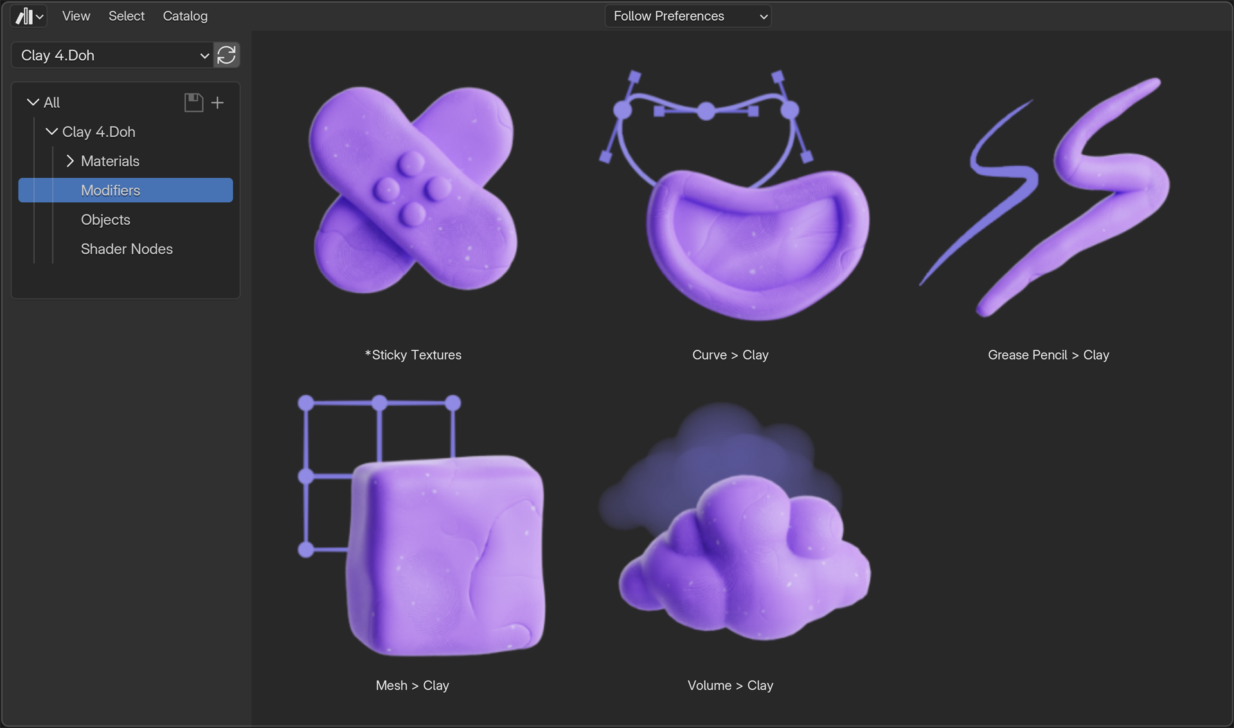Open the Catalog menu
The image size is (1234, 728).
click(x=184, y=15)
